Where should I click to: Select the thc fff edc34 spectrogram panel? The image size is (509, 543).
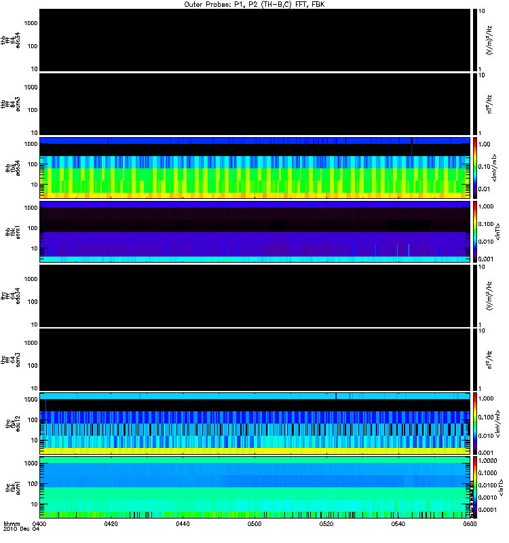click(x=254, y=296)
